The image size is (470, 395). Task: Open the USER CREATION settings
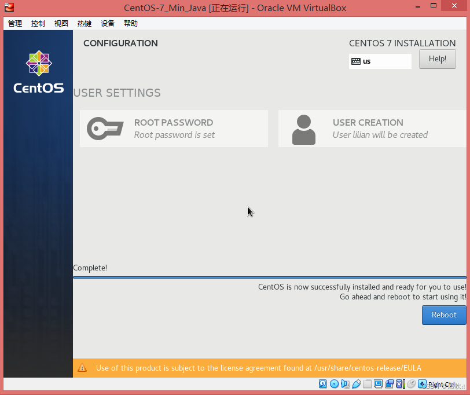click(372, 129)
